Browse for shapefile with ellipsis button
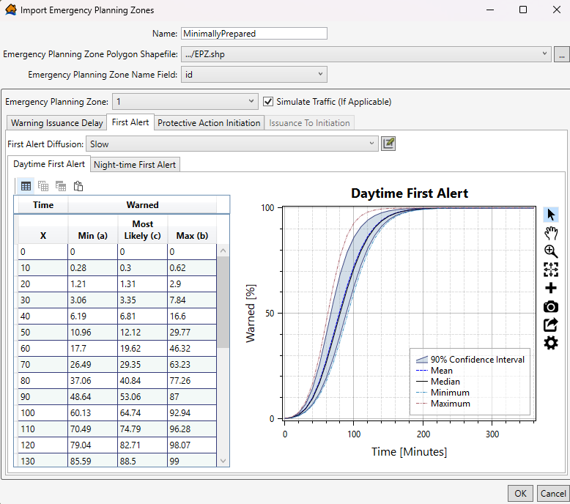 point(562,54)
